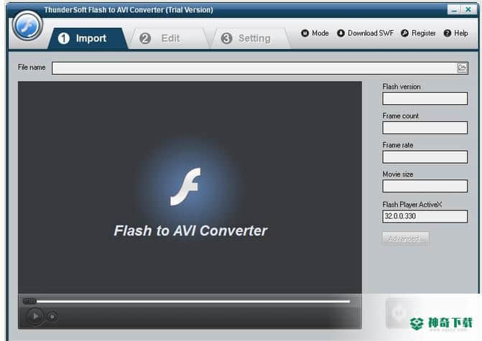Select the Frame rate field
The image size is (482, 341).
(x=425, y=157)
